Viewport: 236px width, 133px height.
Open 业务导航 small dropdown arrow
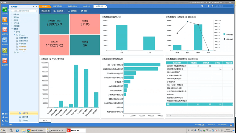point(8,10)
